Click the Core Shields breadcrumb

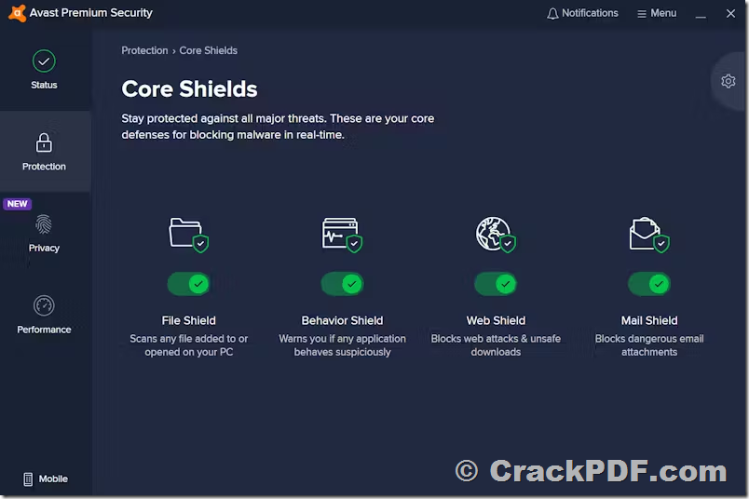[x=209, y=50]
